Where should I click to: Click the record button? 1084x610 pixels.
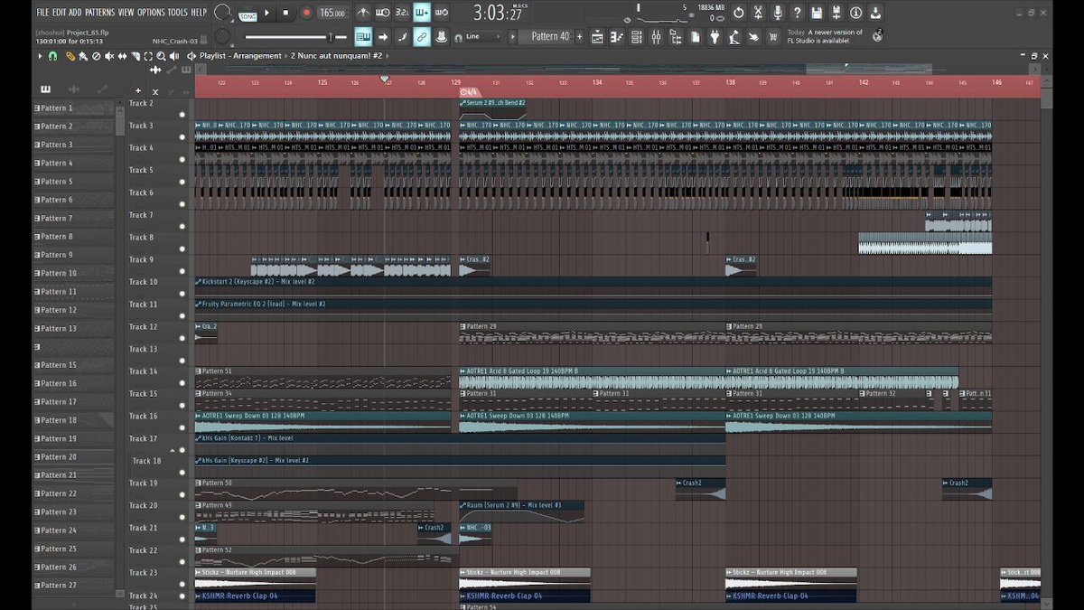(306, 12)
